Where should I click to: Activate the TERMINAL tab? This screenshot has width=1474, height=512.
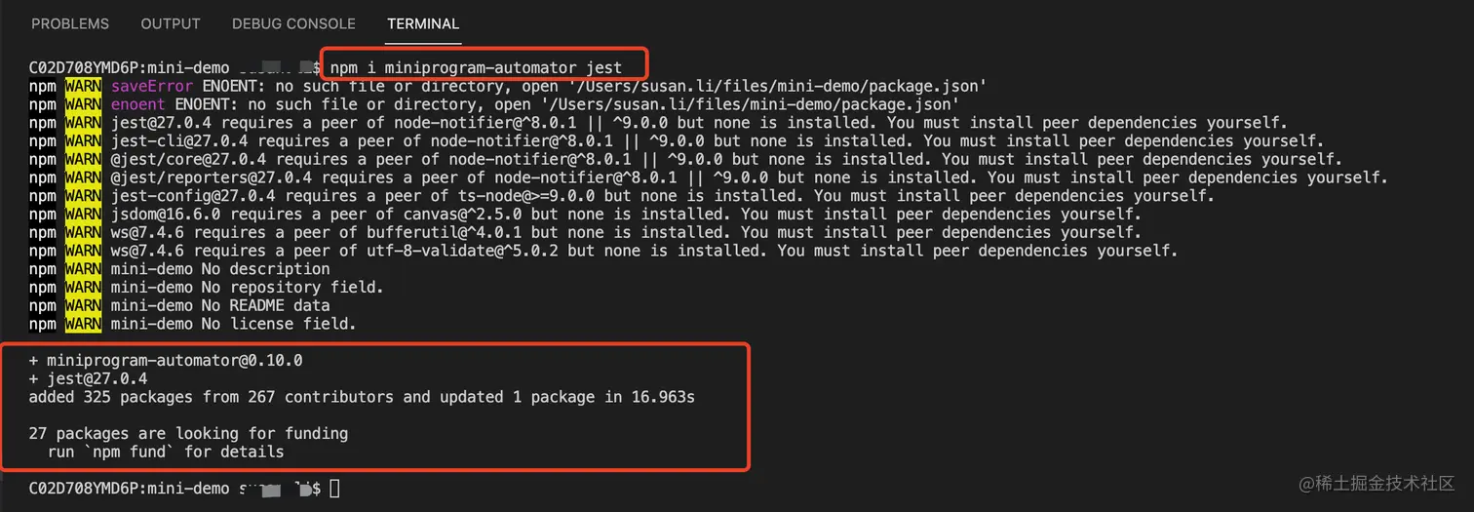[423, 23]
